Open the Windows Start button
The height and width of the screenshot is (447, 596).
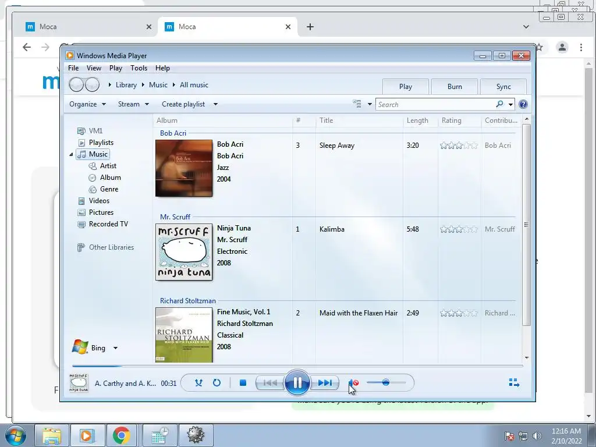pos(15,435)
